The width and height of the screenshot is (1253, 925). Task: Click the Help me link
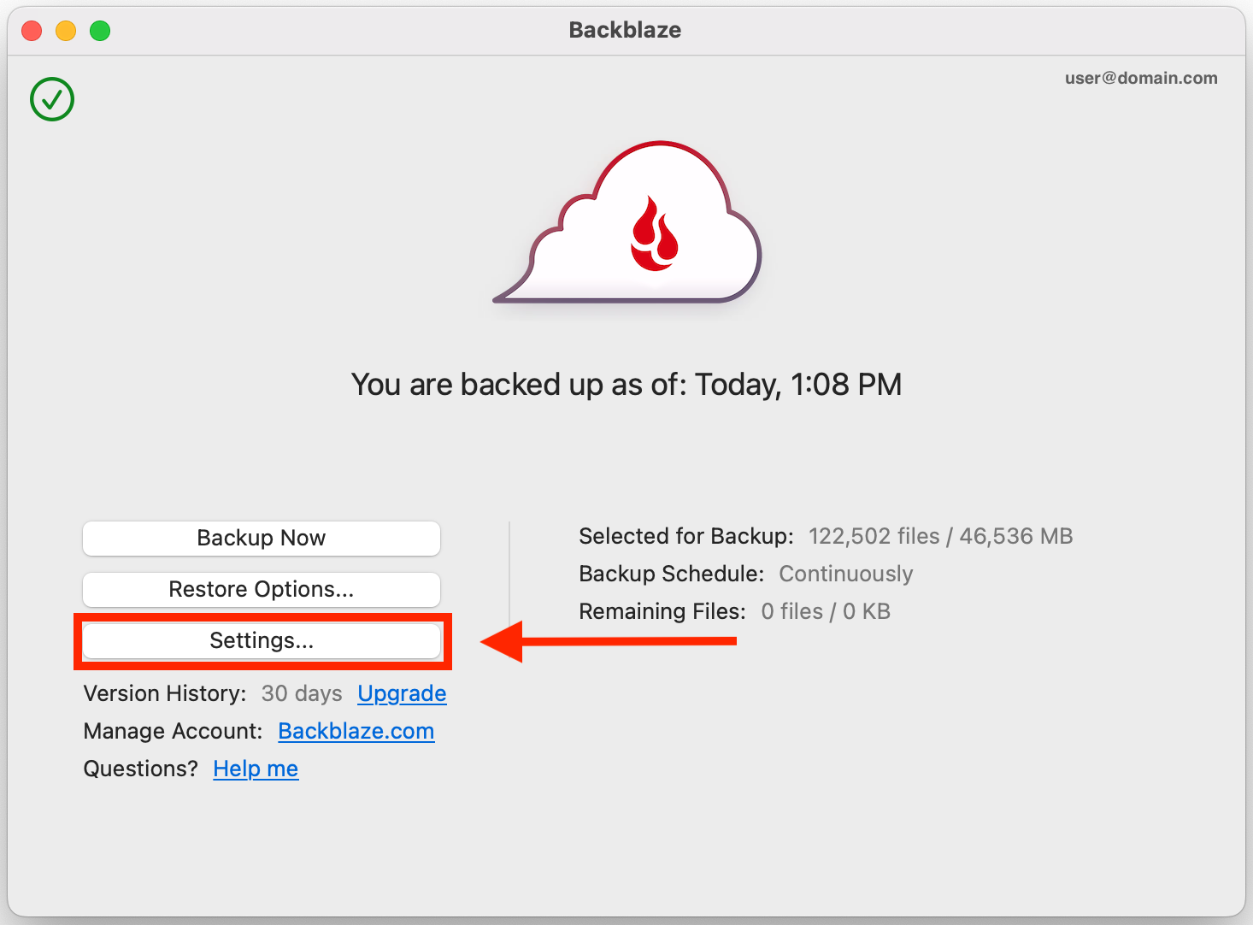tap(256, 769)
